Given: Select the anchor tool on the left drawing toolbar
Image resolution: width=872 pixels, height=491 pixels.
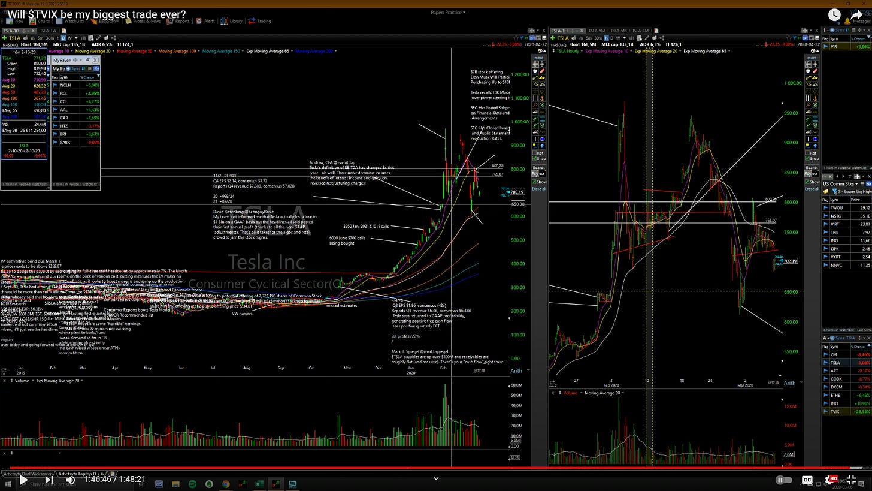Looking at the screenshot, I should click(543, 98).
